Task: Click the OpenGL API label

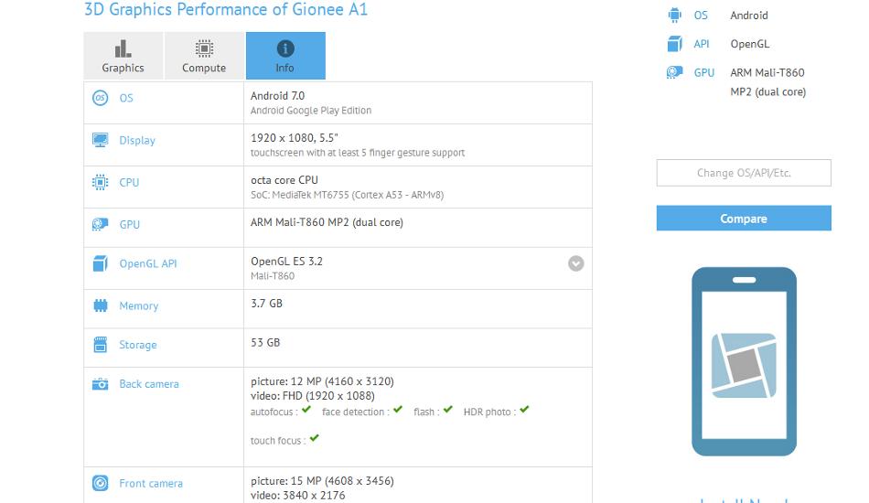Action: pyautogui.click(x=148, y=263)
